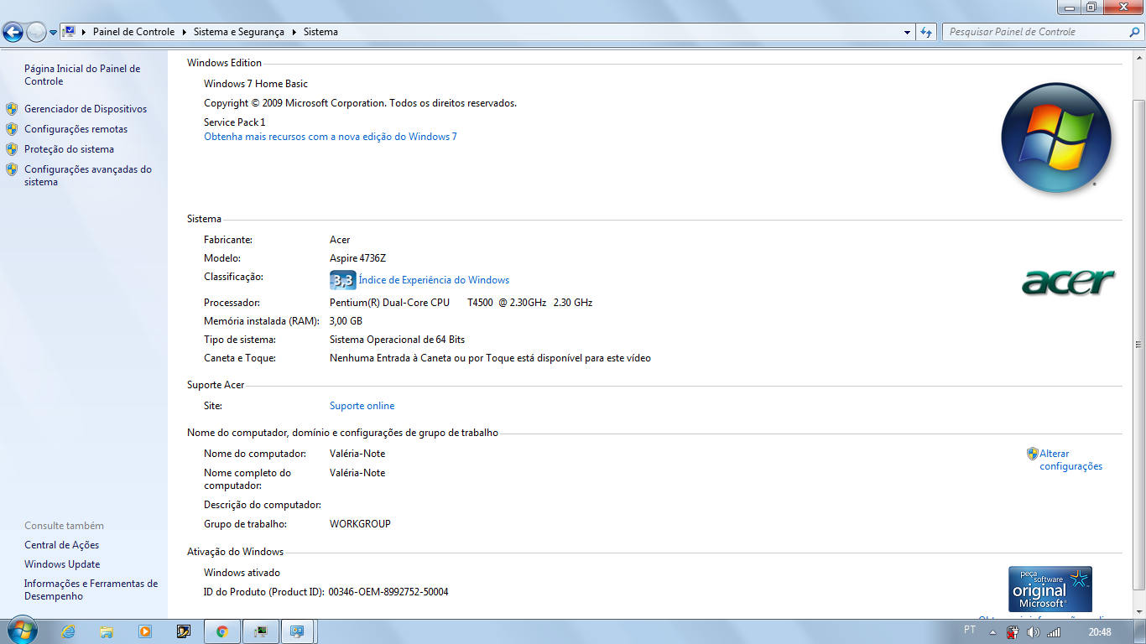The image size is (1146, 644).
Task: Click the vertical scrollbar thumb
Action: [x=1138, y=344]
